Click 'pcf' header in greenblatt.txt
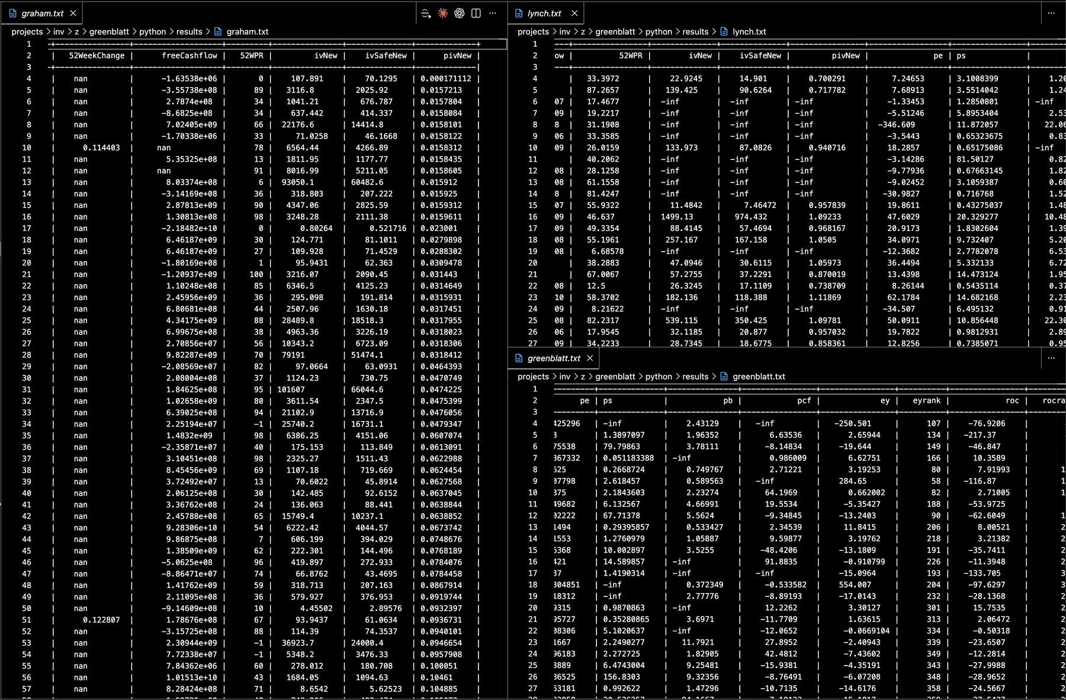 (804, 401)
